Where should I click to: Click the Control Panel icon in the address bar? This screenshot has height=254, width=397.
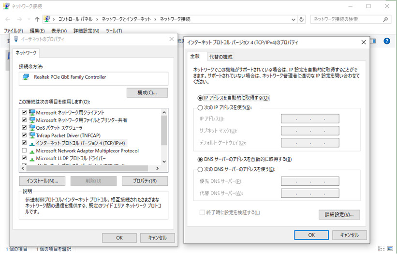(47, 19)
